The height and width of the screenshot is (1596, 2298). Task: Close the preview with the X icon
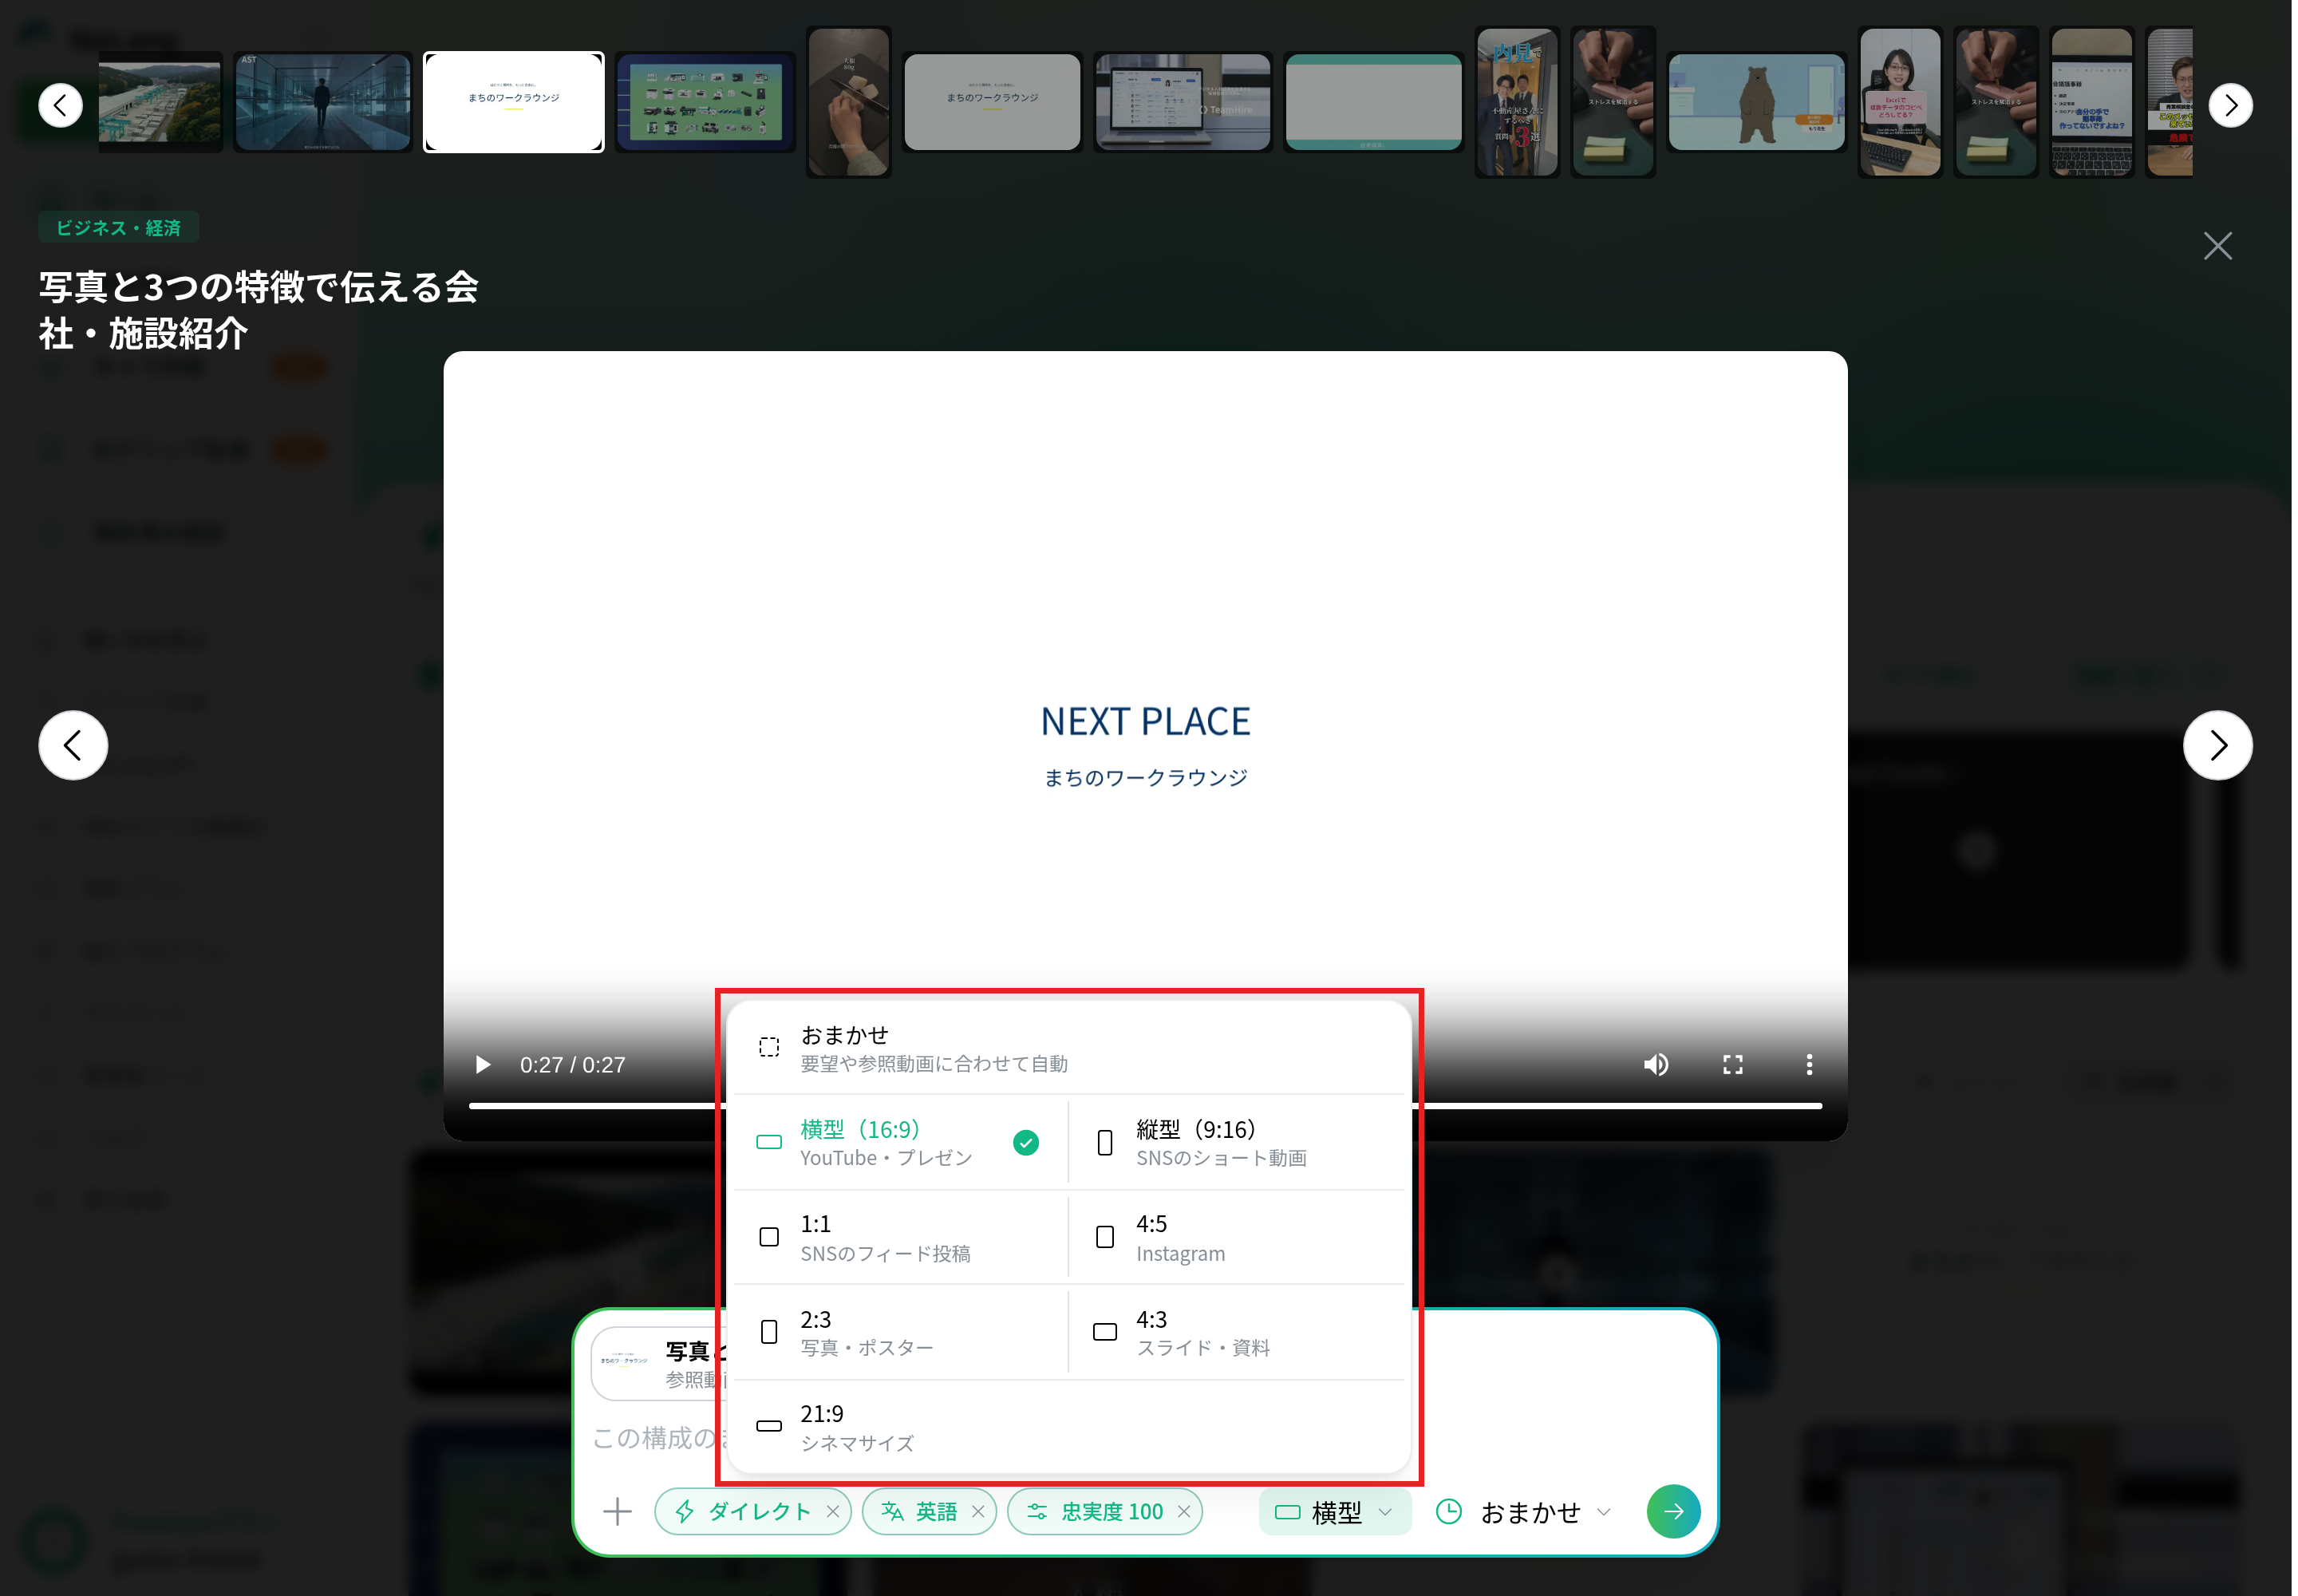tap(2217, 246)
